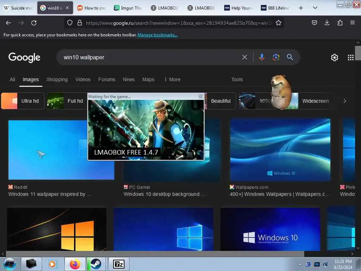Switch to the Imgur tab
Viewport: 361px width, 271px height.
click(128, 8)
